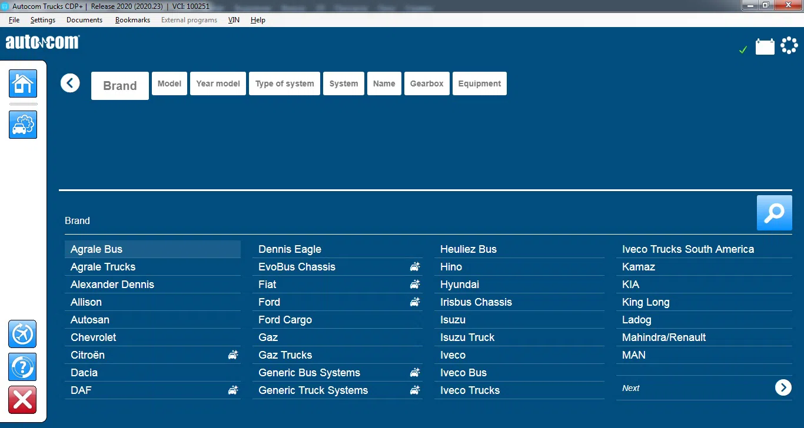Open the vehicle diagnostics car icon
This screenshot has width=804, height=428.
click(x=23, y=125)
